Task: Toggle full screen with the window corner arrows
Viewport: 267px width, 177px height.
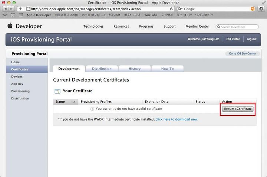Action: (264, 2)
